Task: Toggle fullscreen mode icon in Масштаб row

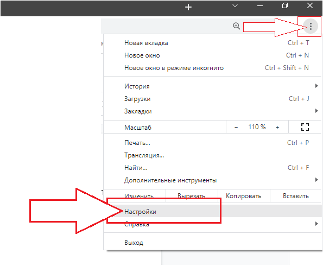Action: pos(305,127)
